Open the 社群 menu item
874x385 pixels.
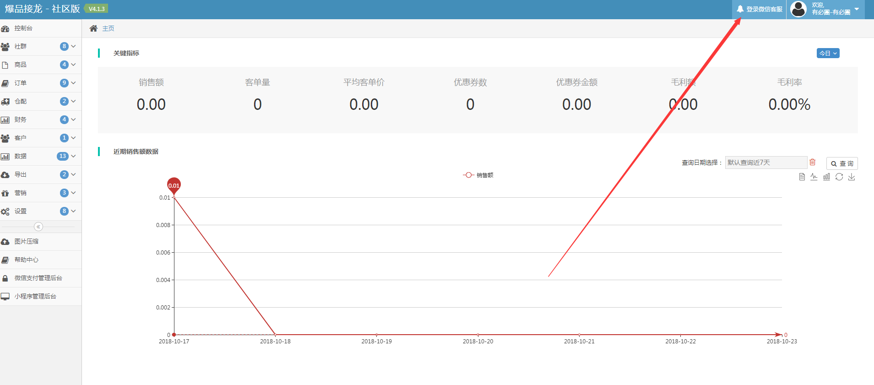click(41, 47)
